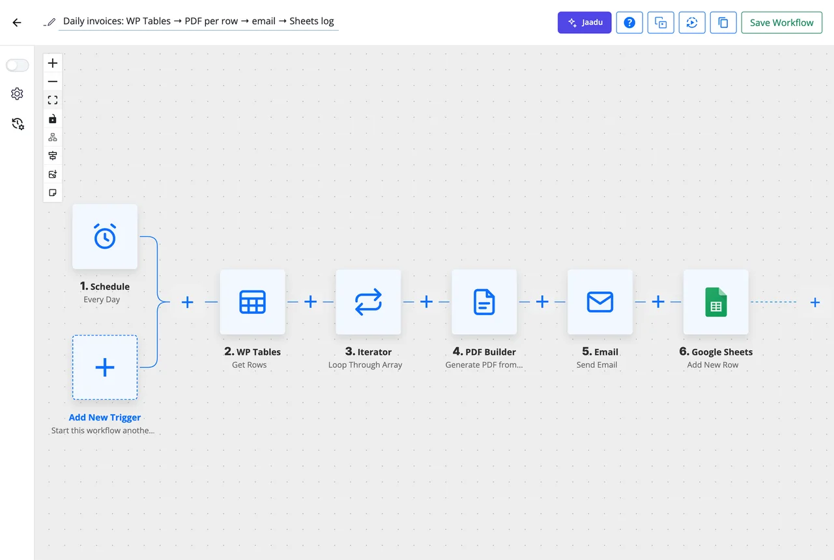Image resolution: width=834 pixels, height=560 pixels.
Task: Go back using the left arrow
Action: click(17, 22)
